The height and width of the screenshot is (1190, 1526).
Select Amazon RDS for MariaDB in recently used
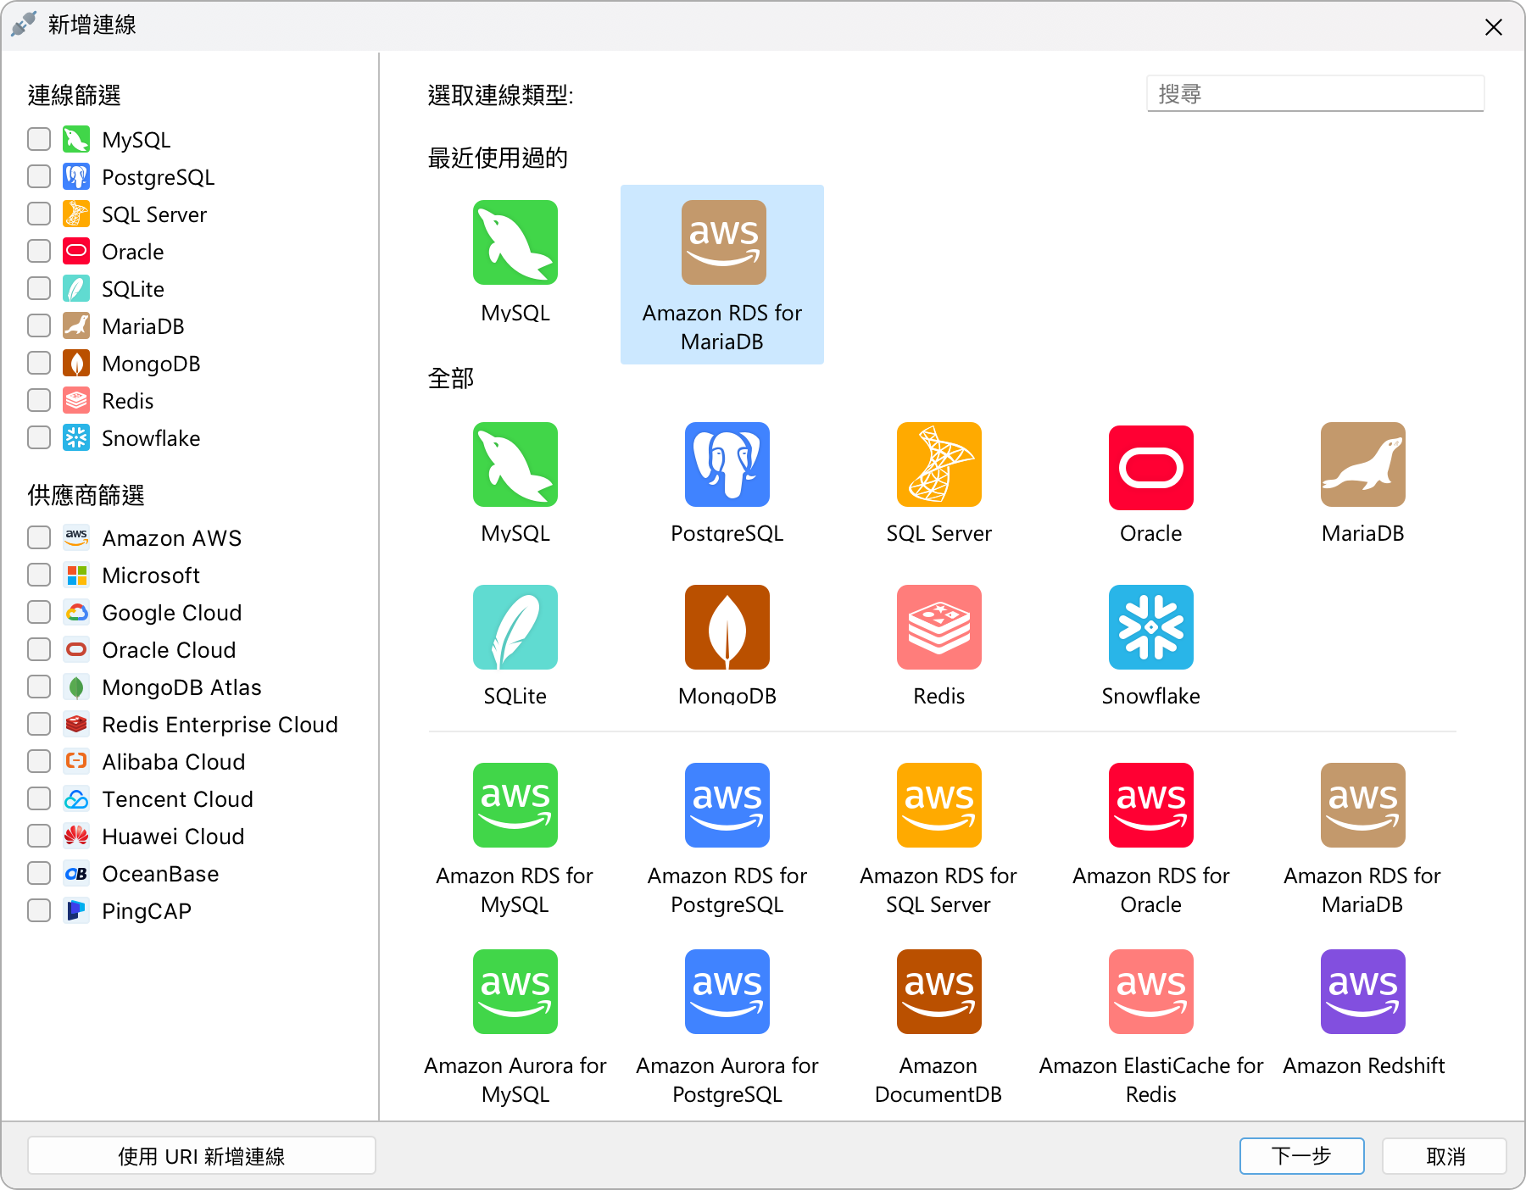click(x=722, y=275)
